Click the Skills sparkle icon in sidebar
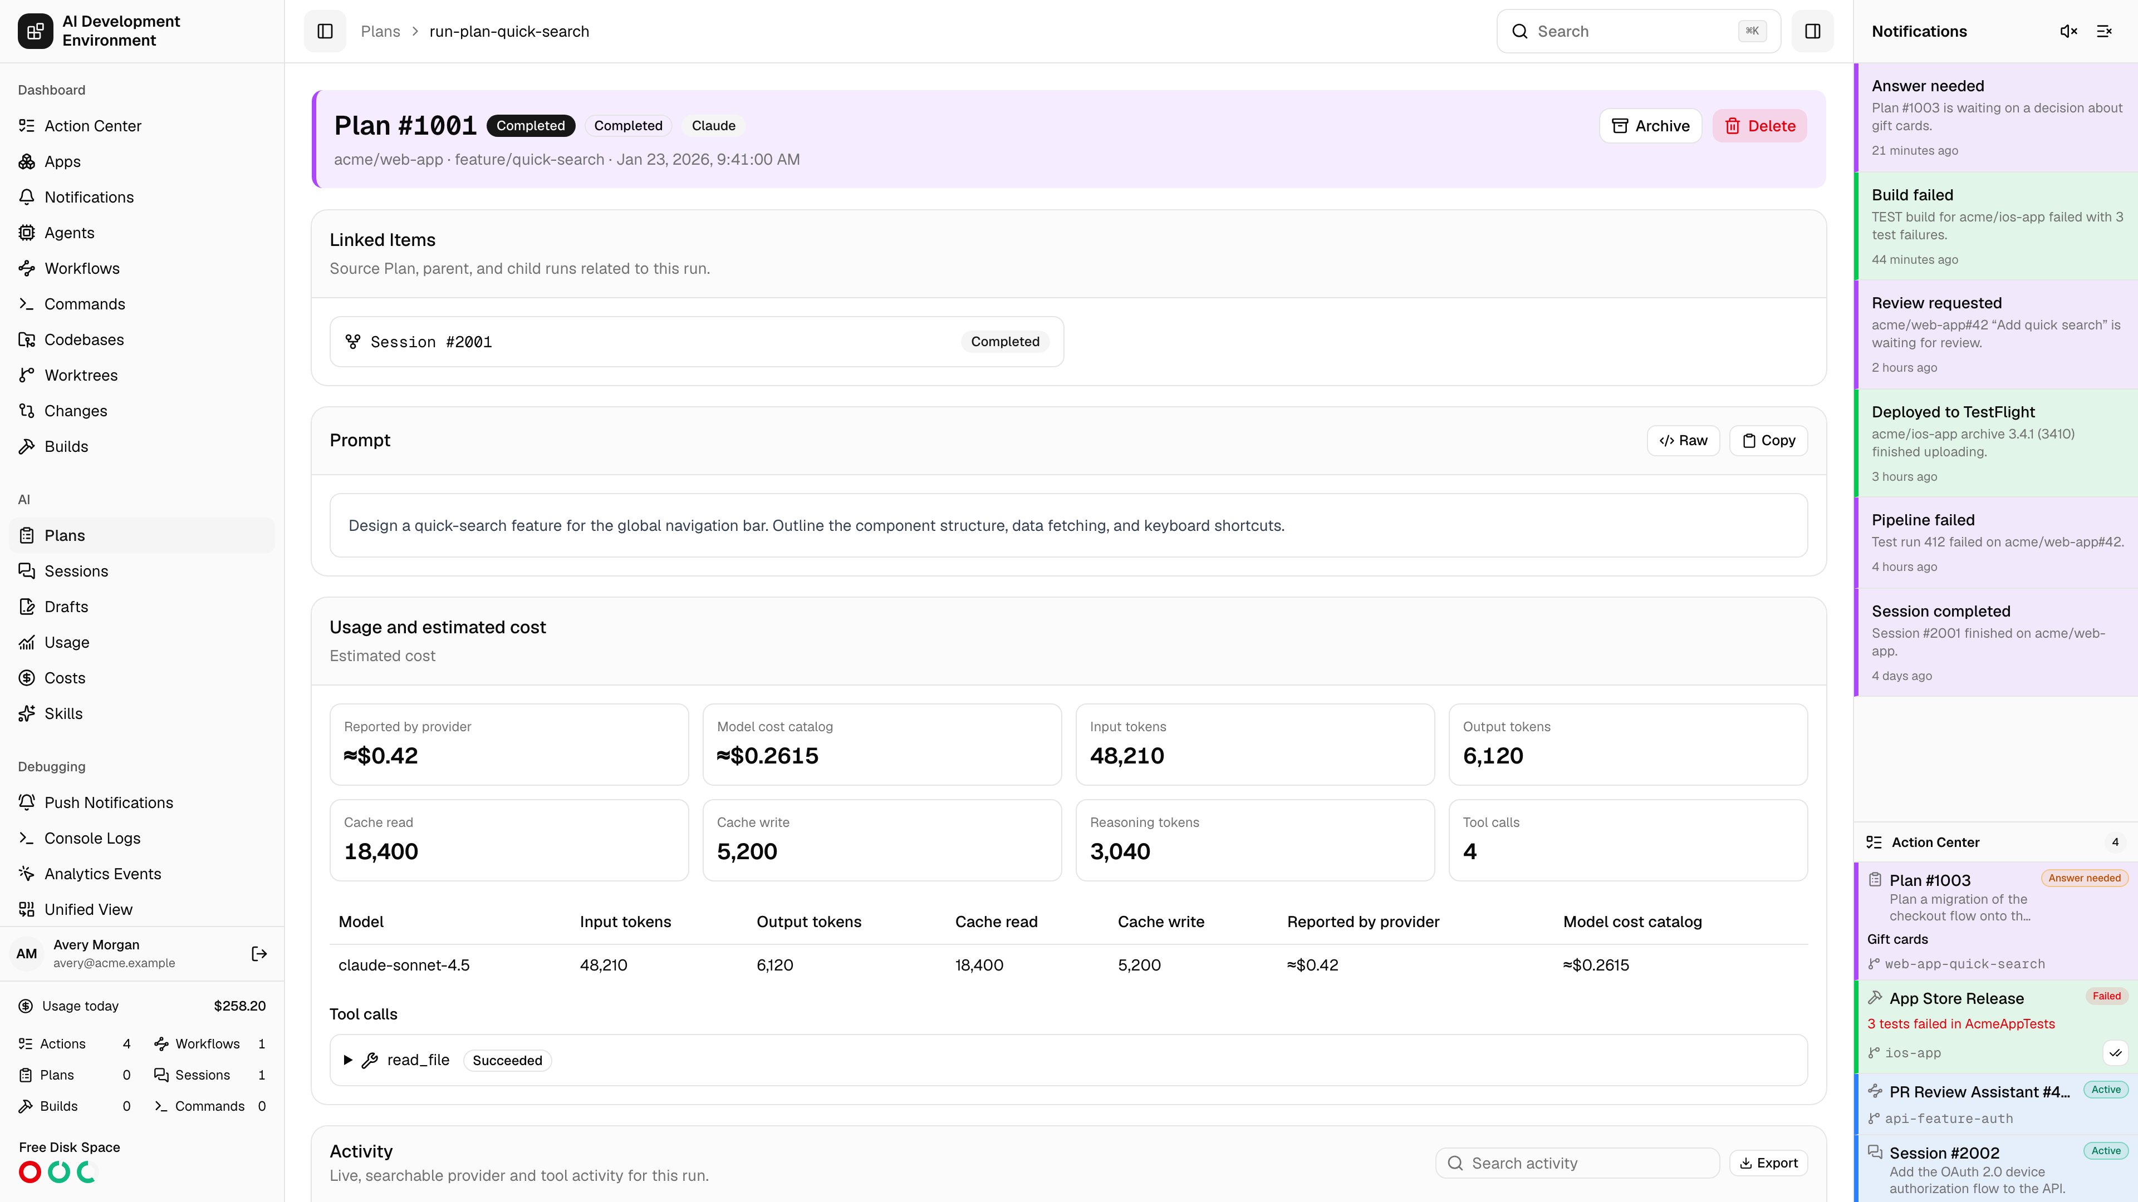Viewport: 2138px width, 1202px height. click(27, 714)
